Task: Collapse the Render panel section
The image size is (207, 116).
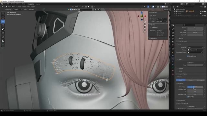Action: click(x=179, y=44)
